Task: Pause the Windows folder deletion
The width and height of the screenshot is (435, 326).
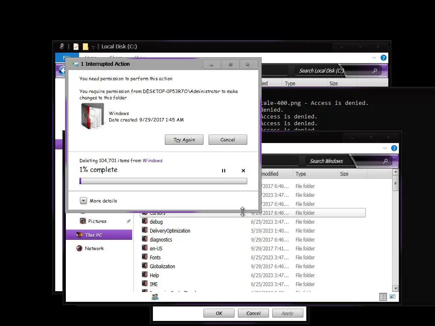Action: coord(223,171)
